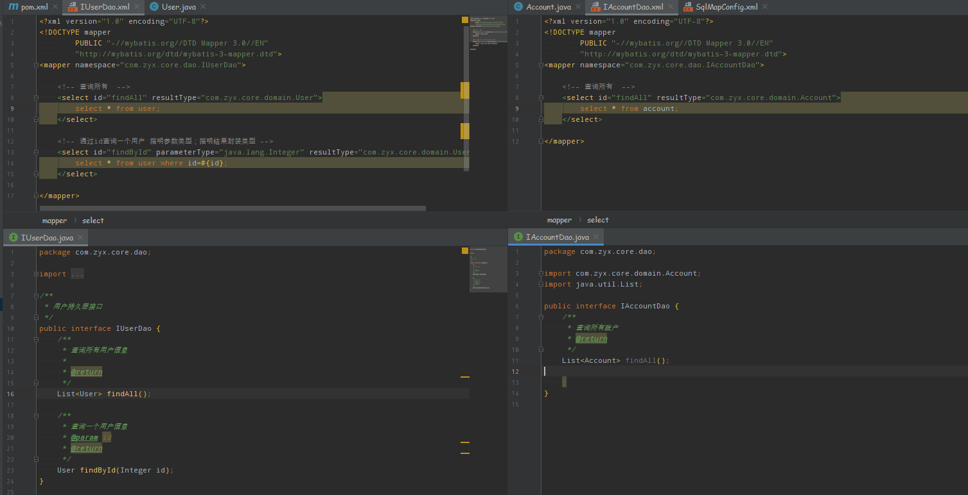Screen dimensions: 968x495
Task: Click 'select * from account;' in IAccountDao.xml
Action: pos(629,108)
